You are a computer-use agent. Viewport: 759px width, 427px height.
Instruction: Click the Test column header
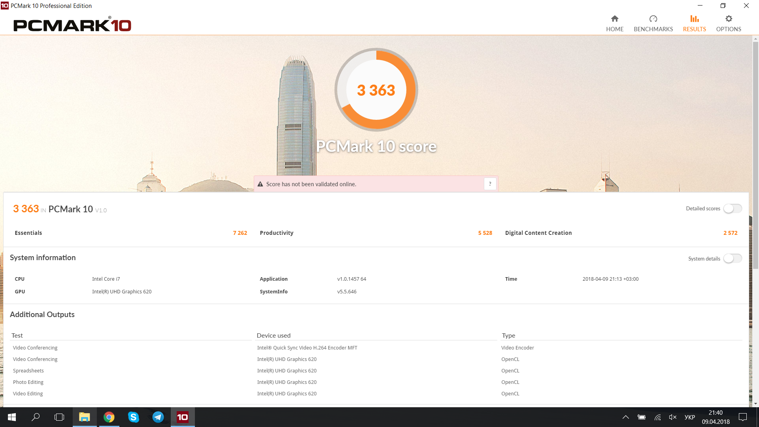point(17,336)
